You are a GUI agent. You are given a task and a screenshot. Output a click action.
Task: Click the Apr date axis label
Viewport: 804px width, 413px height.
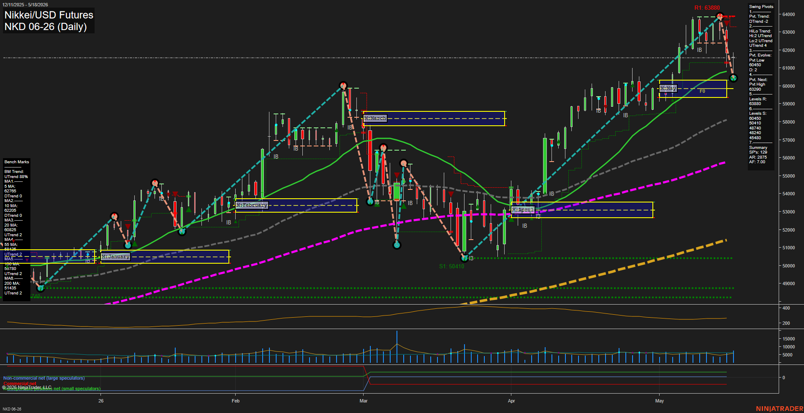tap(511, 401)
